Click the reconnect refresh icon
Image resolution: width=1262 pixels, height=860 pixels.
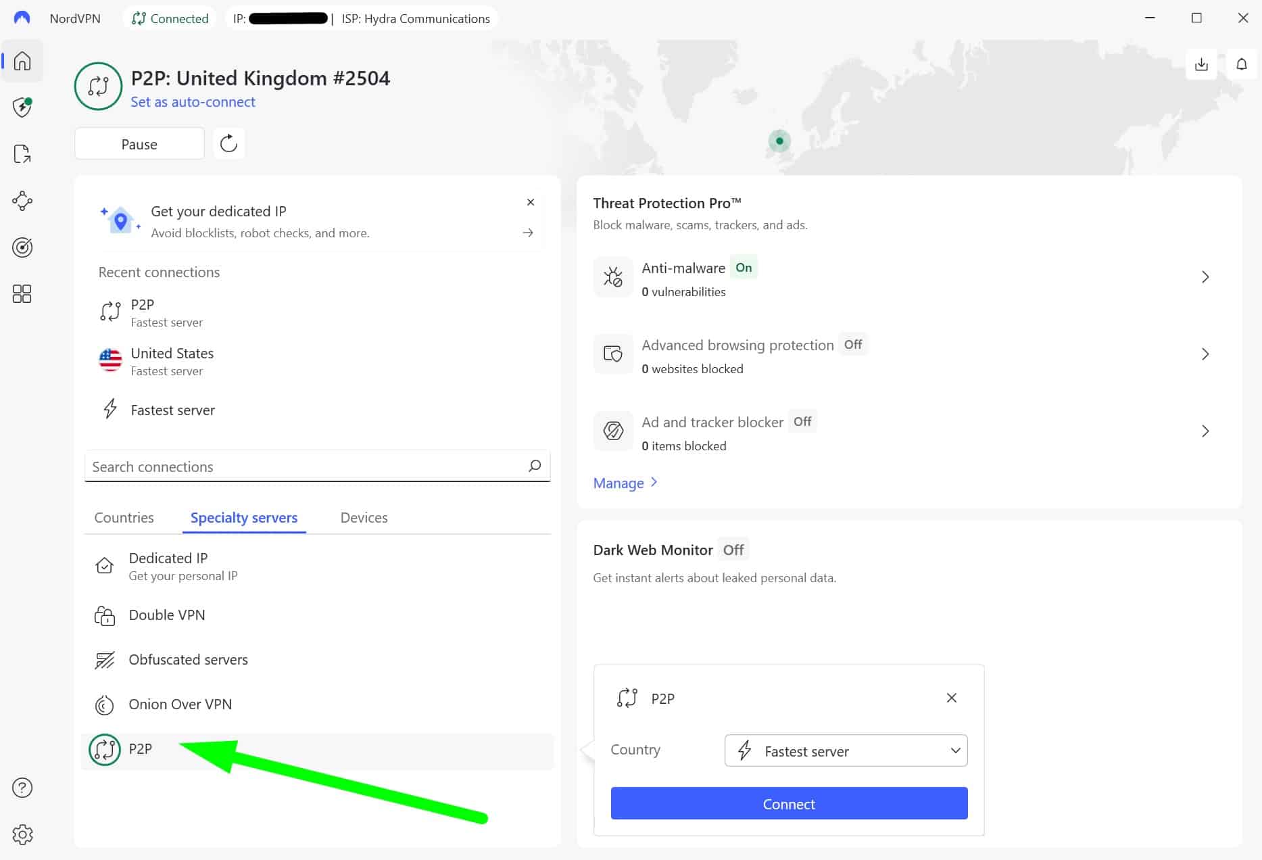228,143
